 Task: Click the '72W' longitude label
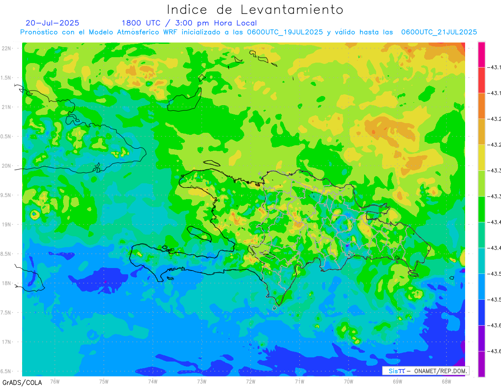point(250,382)
